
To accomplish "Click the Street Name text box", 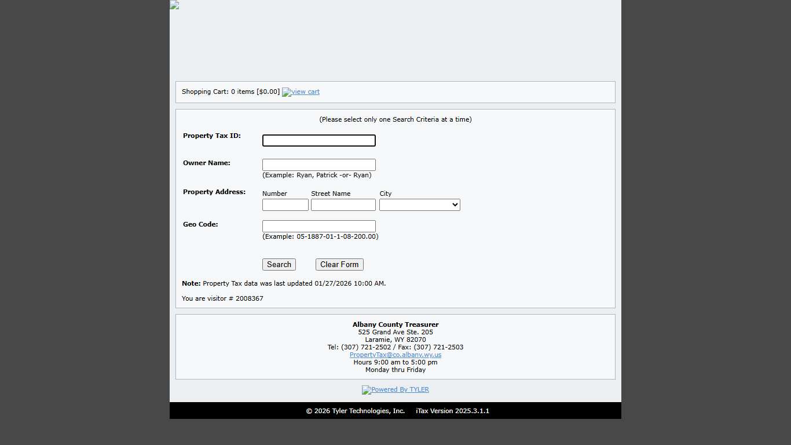I will (343, 205).
